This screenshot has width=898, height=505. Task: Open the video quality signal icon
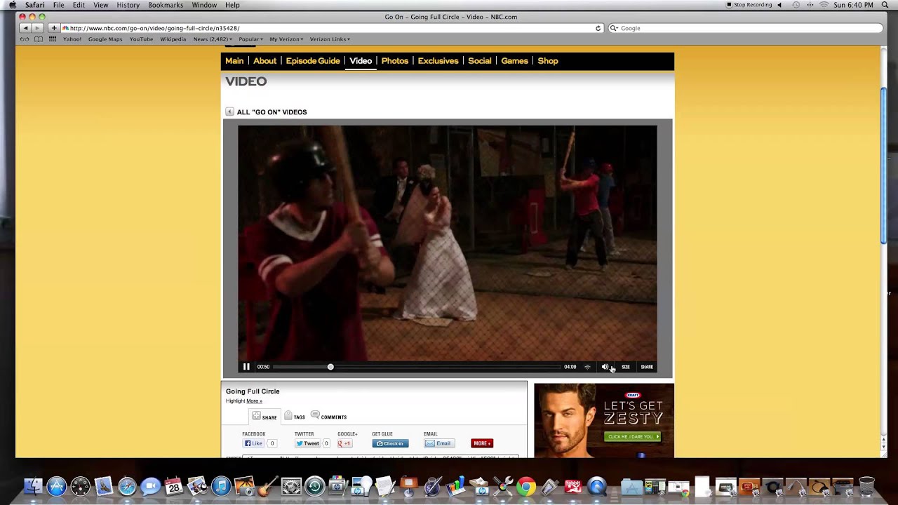[587, 367]
